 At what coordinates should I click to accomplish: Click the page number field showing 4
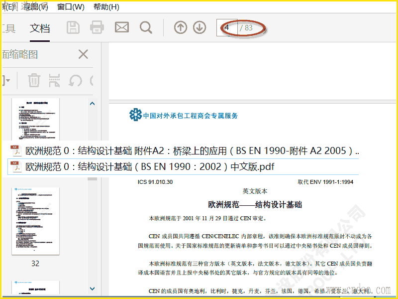tap(227, 27)
